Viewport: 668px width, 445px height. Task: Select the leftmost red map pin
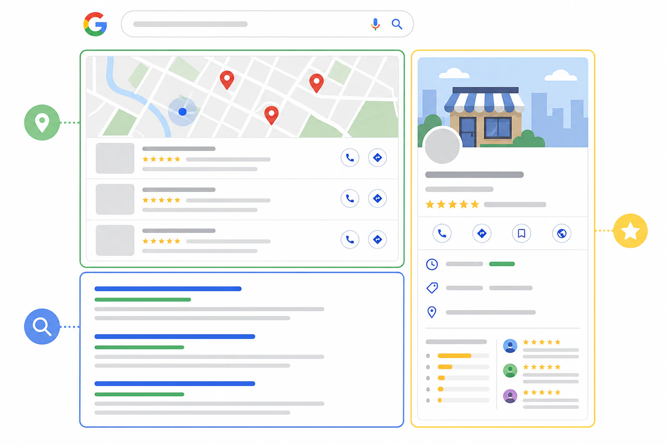click(x=227, y=80)
